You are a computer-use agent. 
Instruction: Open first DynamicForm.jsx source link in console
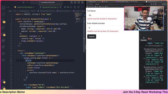point(154,50)
